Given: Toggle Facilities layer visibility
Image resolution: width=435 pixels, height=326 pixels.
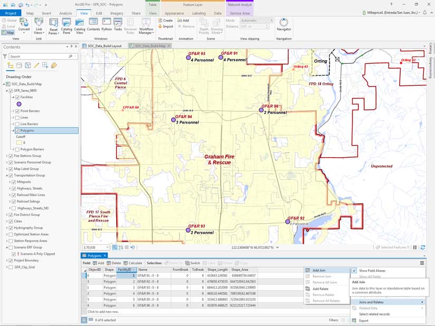Looking at the screenshot, I should pos(17,97).
